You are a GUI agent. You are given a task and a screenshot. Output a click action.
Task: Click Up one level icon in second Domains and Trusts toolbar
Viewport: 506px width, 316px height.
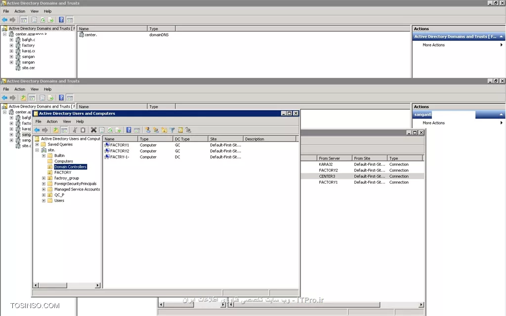(24, 98)
